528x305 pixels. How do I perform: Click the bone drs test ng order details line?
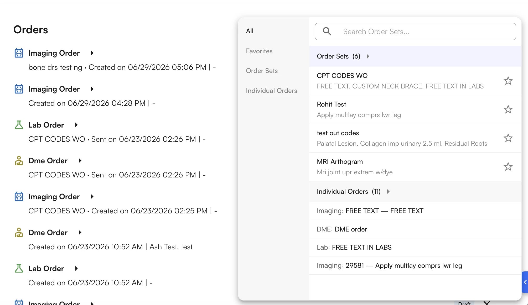tap(122, 67)
